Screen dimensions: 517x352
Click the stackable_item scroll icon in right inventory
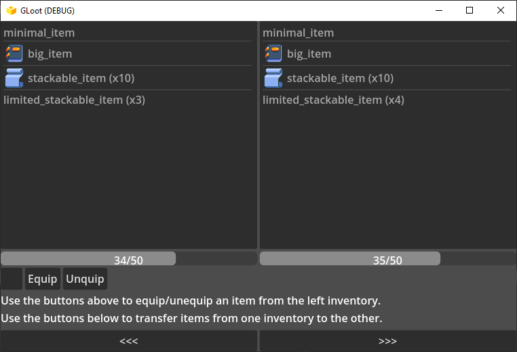pyautogui.click(x=273, y=78)
